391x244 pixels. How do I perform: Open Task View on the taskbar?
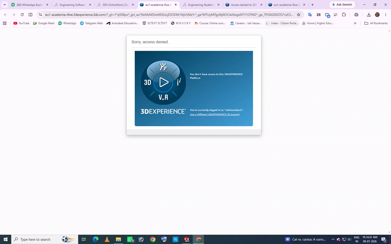(x=84, y=240)
